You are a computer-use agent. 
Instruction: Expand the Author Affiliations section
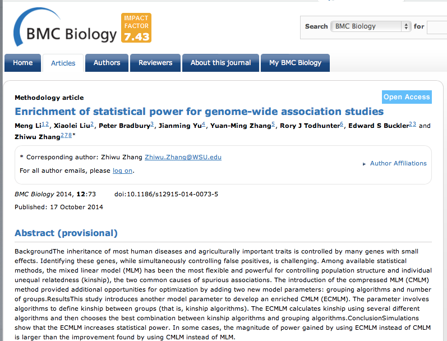coord(398,163)
